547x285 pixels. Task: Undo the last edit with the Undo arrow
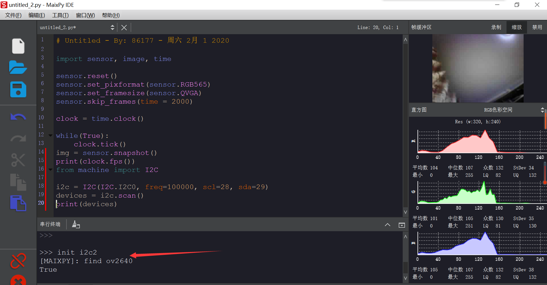(18, 117)
